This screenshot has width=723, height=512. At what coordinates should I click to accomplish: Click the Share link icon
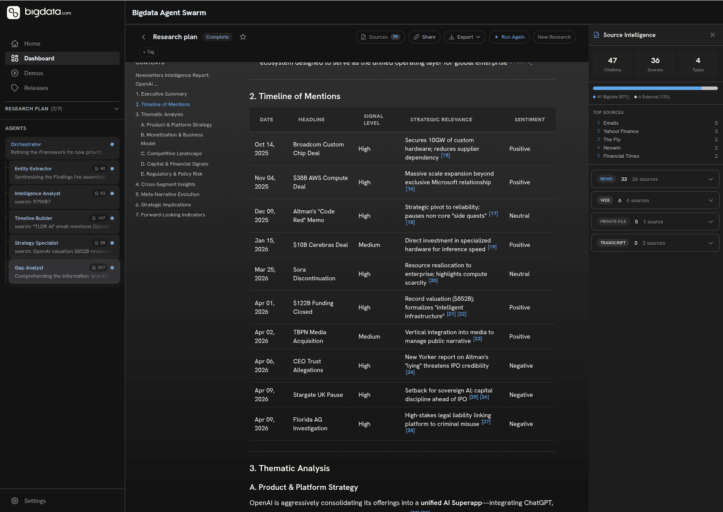pyautogui.click(x=416, y=37)
